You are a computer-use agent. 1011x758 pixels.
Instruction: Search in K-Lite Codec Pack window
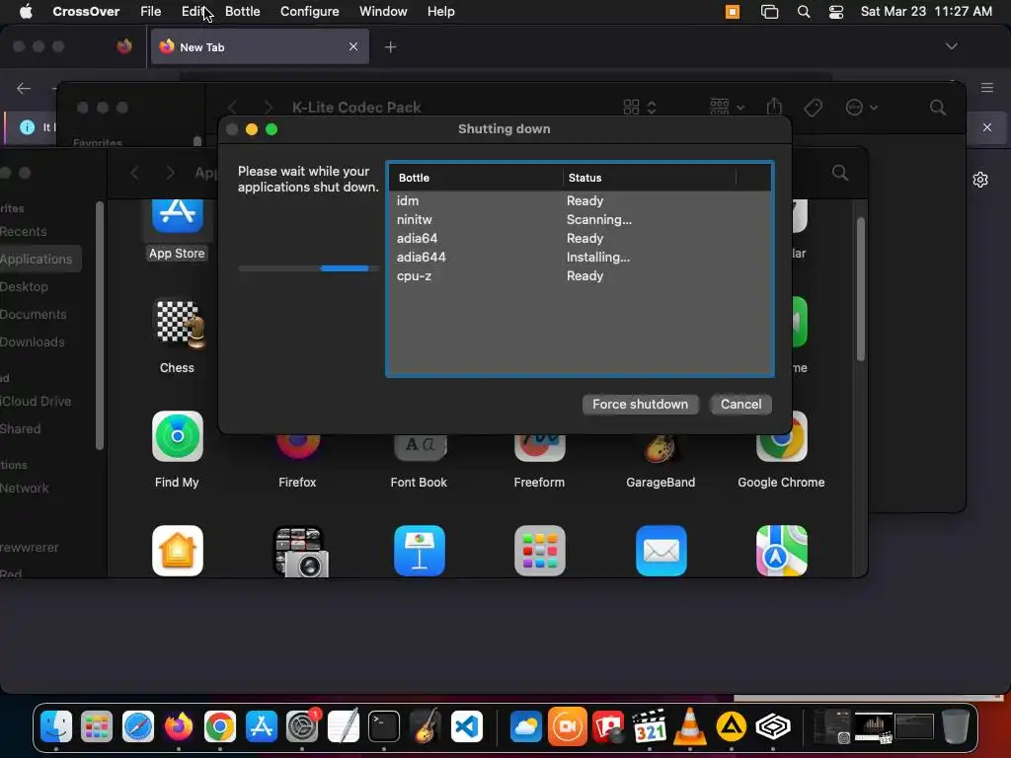938,108
